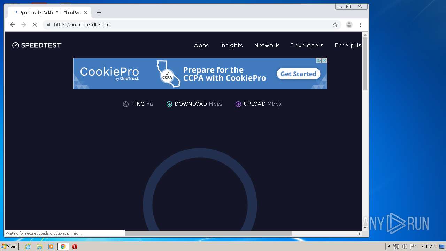Click the browser forward arrow
Viewport: 446px width, 251px height.
pyautogui.click(x=24, y=25)
